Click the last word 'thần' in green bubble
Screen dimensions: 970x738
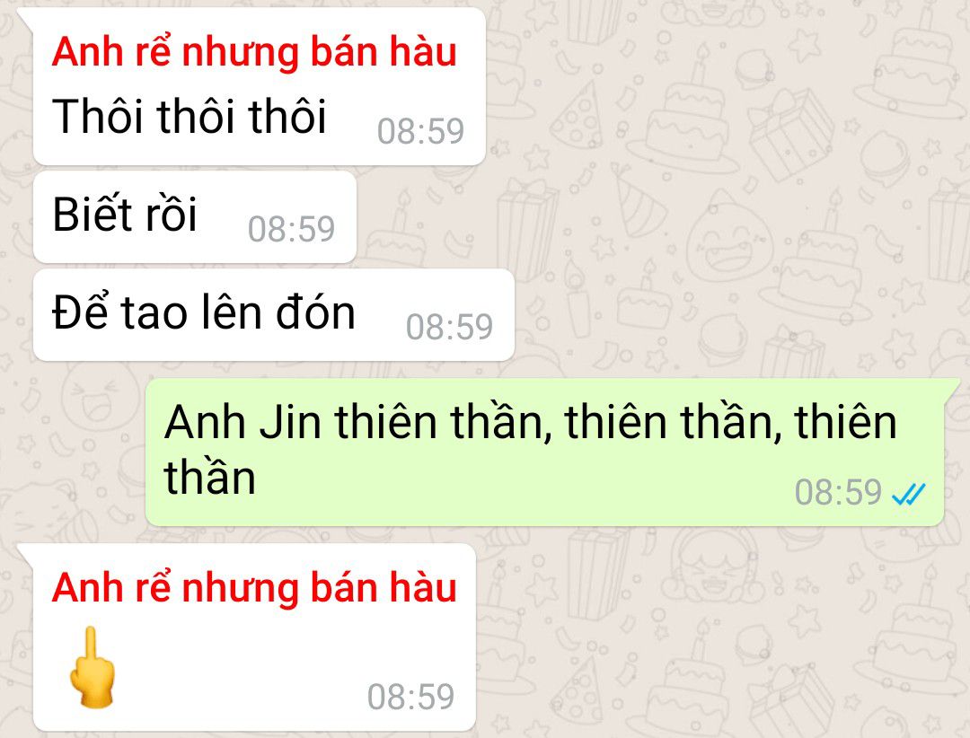209,479
